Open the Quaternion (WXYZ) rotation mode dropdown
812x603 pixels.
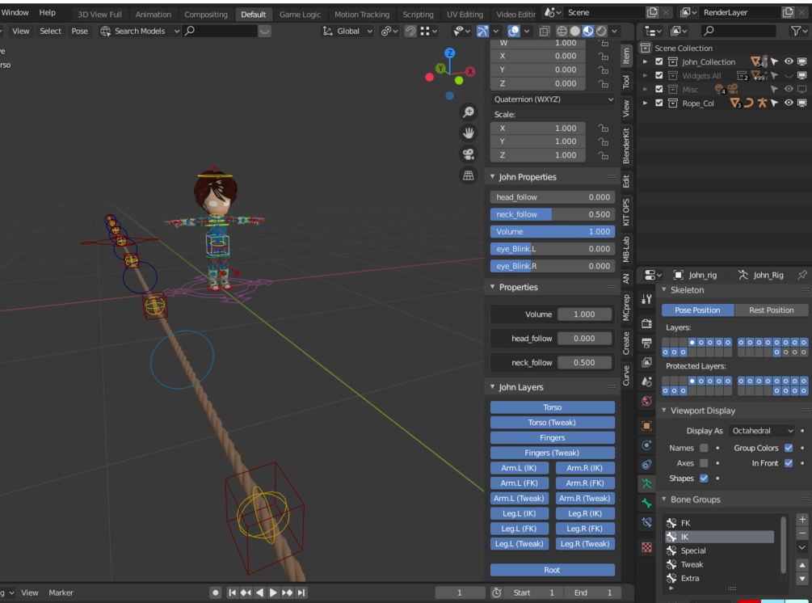tap(553, 99)
